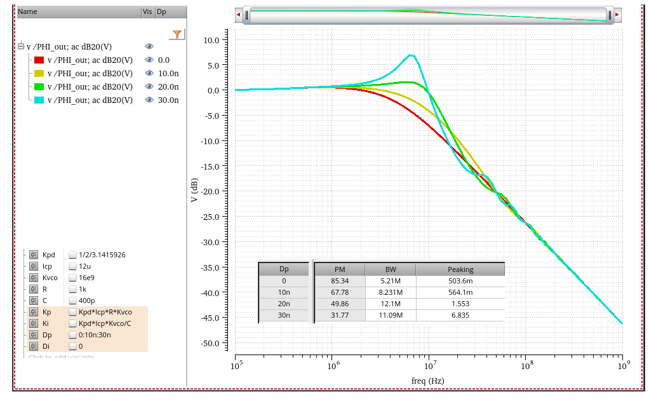Click the red trace color swatch
Screen dimensions: 649x399
[39, 60]
